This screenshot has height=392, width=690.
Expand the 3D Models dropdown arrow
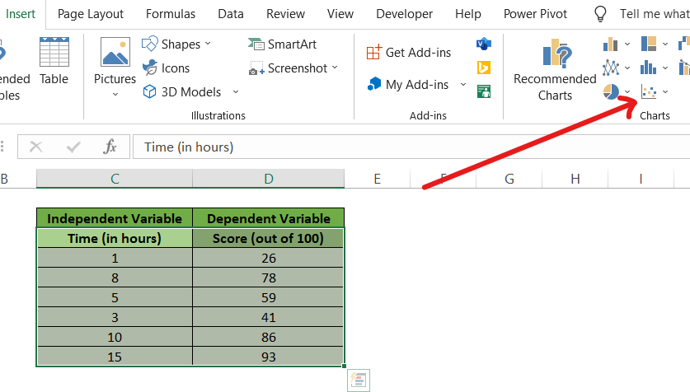[236, 92]
